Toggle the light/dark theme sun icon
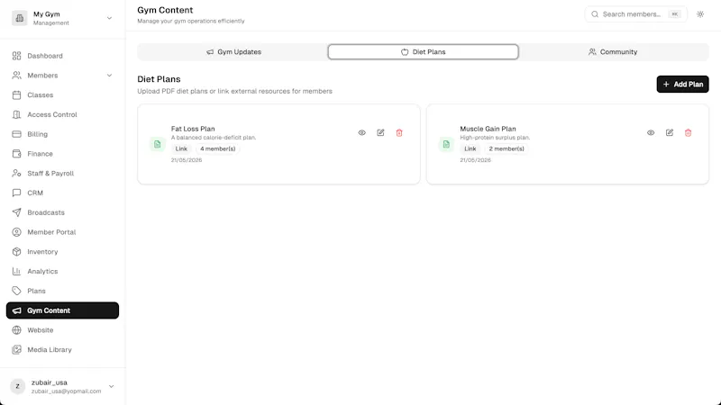This screenshot has height=405, width=721. coord(700,14)
